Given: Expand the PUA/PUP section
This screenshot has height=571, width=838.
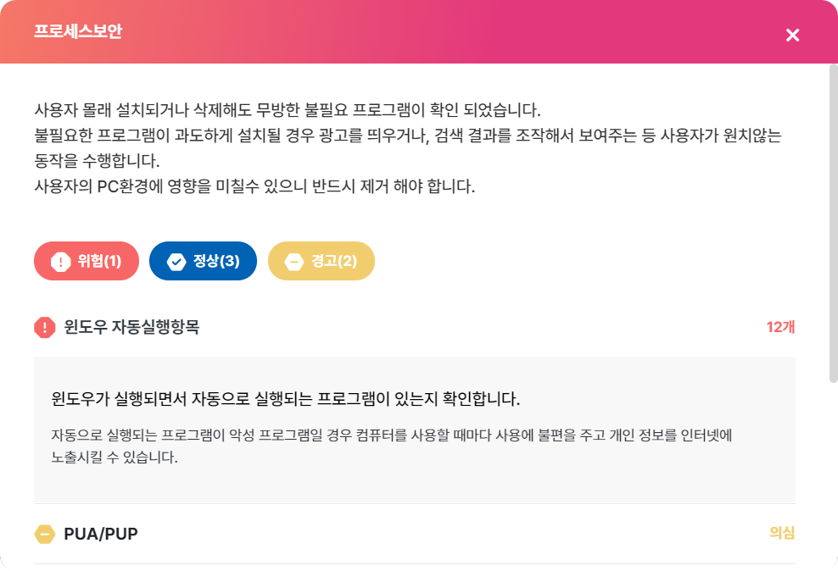Looking at the screenshot, I should coord(101,534).
